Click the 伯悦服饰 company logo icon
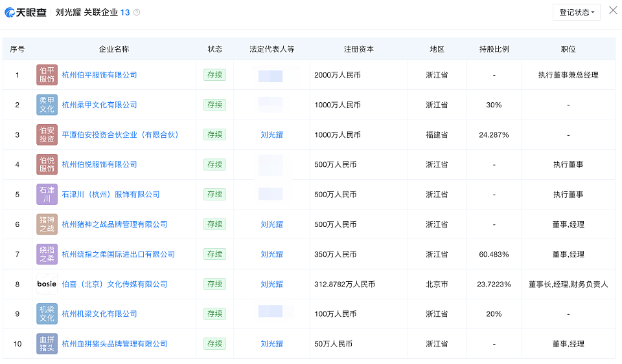622x364 pixels. click(47, 165)
